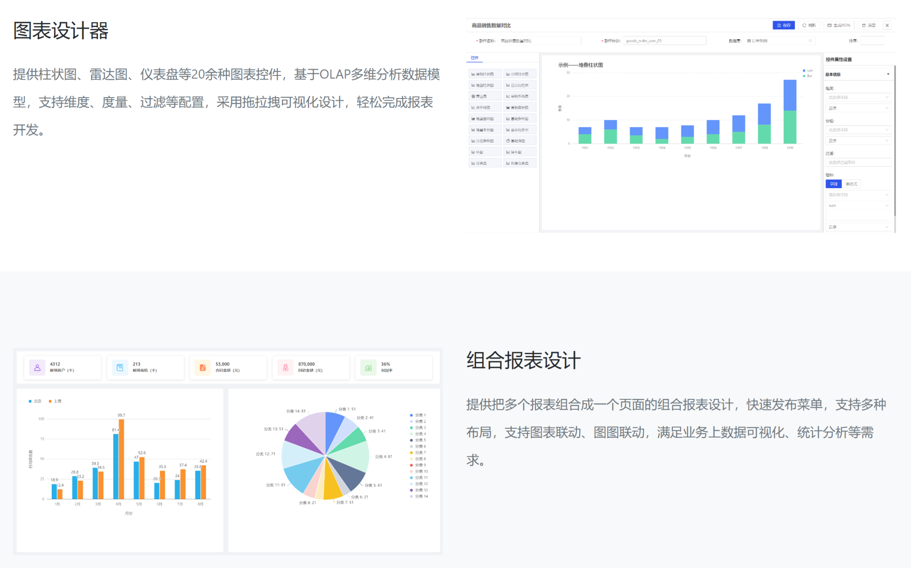911x568 pixels.
Task: Toggle the 北京 series in bar chart legend
Action: [35, 401]
